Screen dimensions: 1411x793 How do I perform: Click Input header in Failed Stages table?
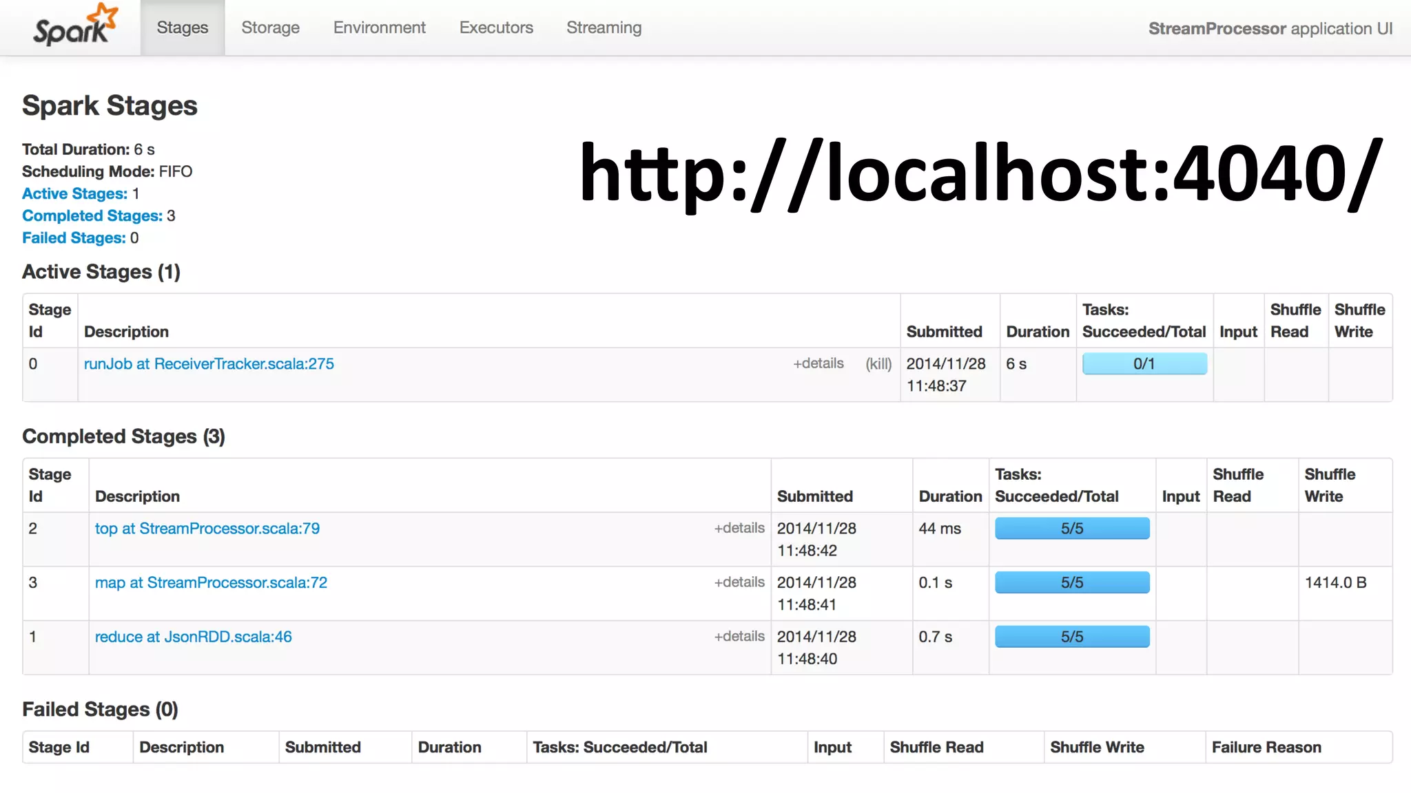[832, 747]
